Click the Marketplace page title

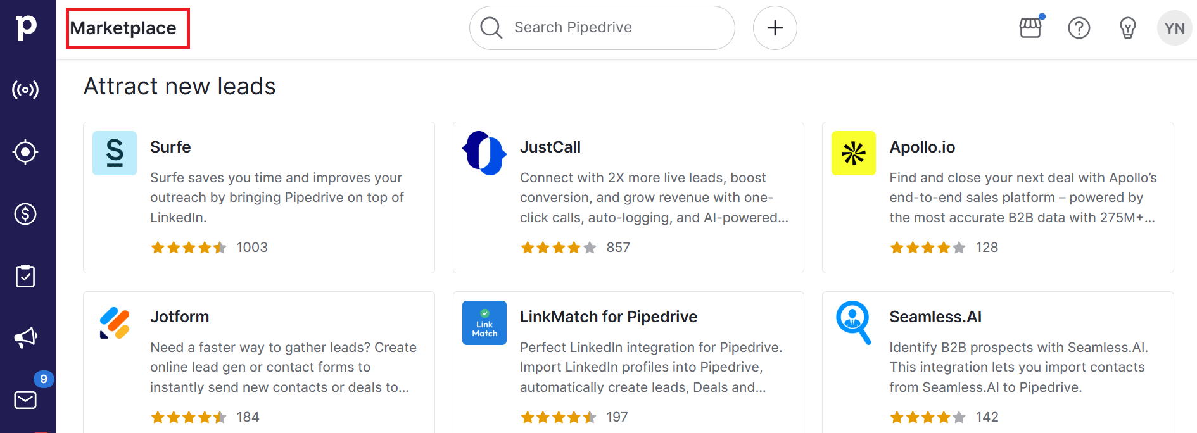125,28
